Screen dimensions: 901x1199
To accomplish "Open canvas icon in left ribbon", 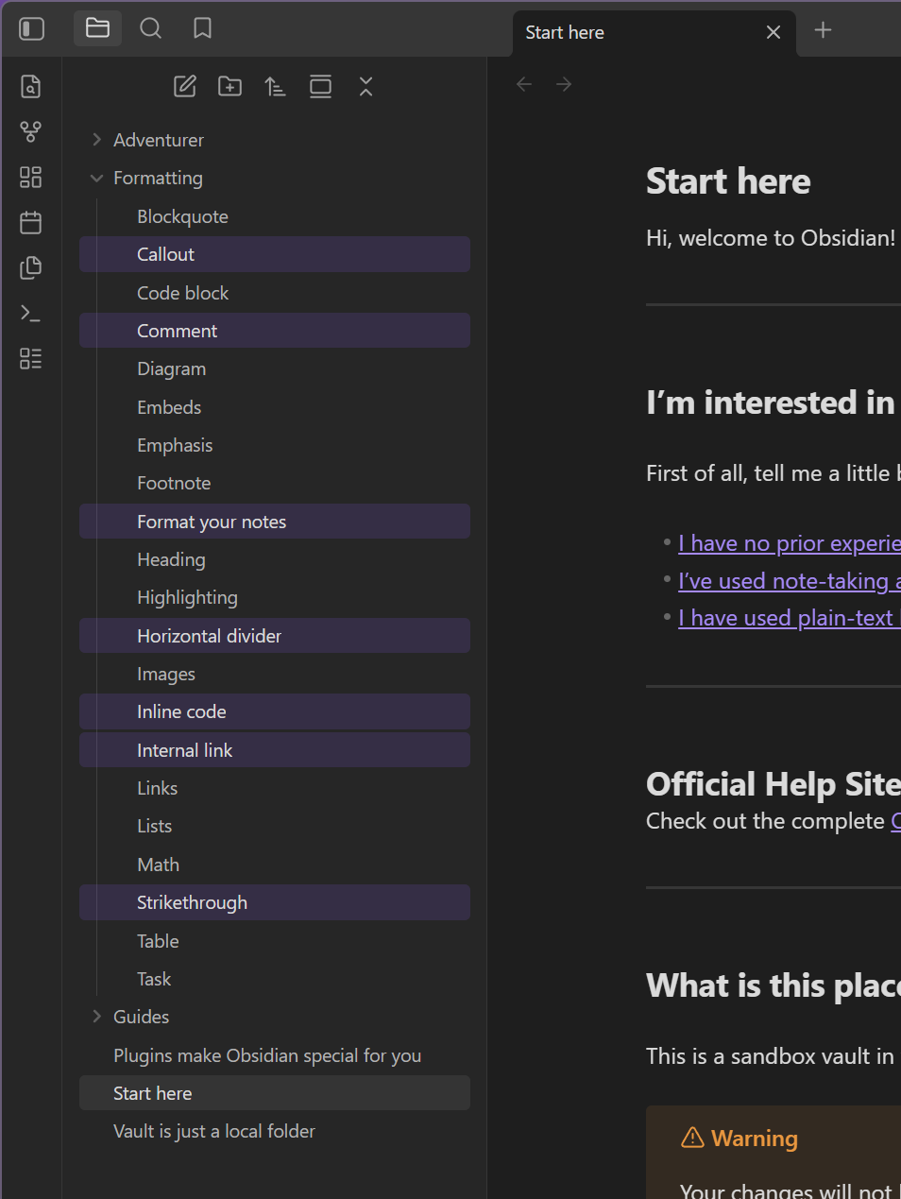I will pos(30,177).
